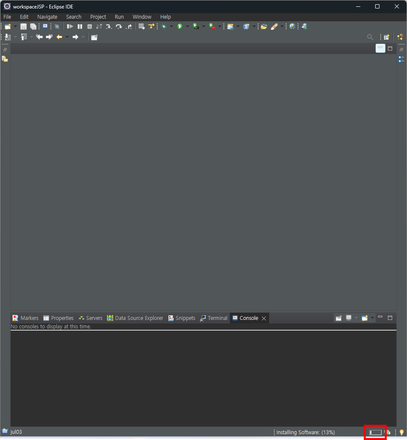The height and width of the screenshot is (440, 407).
Task: Restore the right minimized view stack
Action: coord(402,49)
